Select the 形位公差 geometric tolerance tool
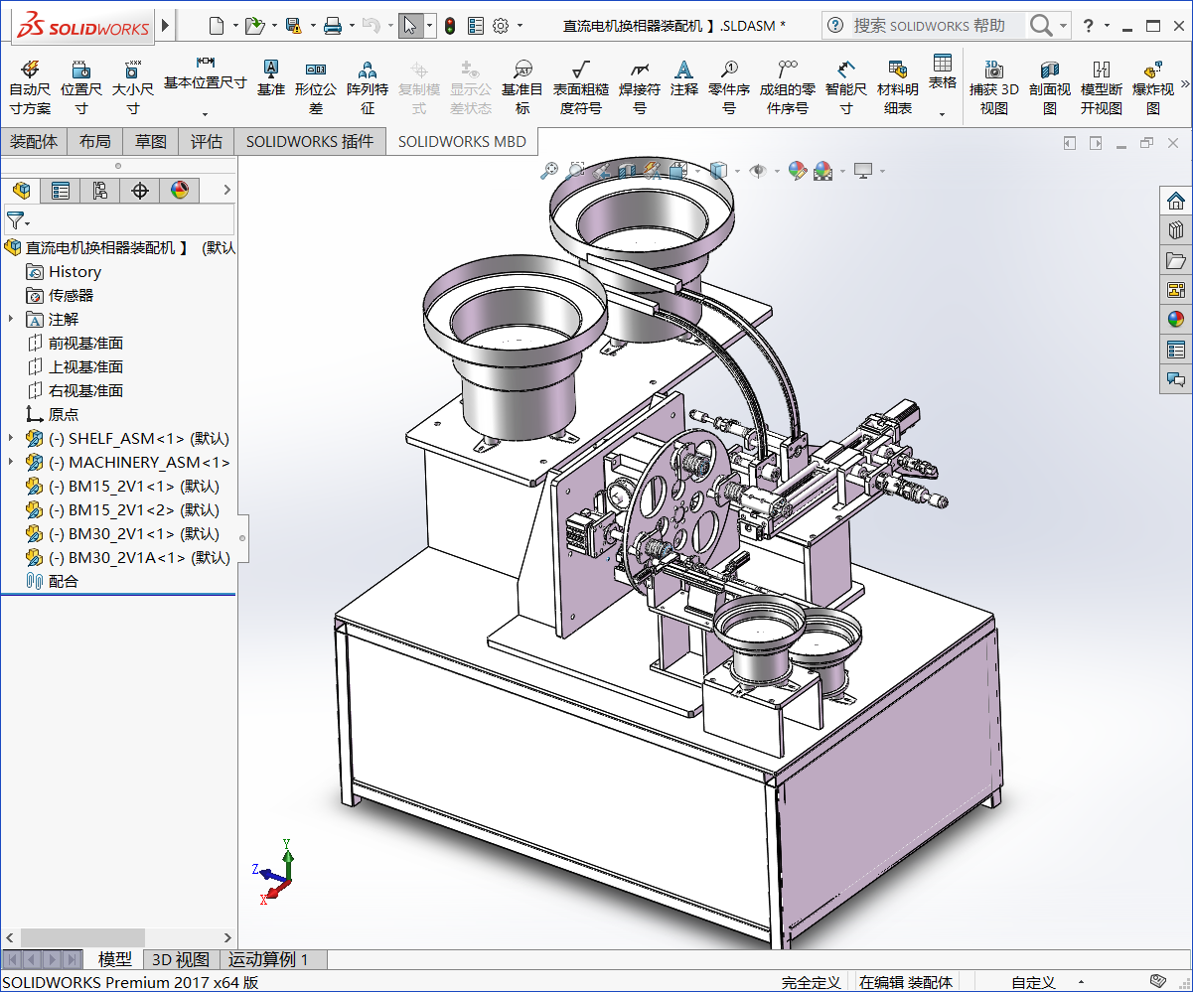This screenshot has width=1193, height=992. [x=316, y=86]
